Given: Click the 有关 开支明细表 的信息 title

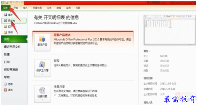Looking at the screenshot, I should [56, 17].
